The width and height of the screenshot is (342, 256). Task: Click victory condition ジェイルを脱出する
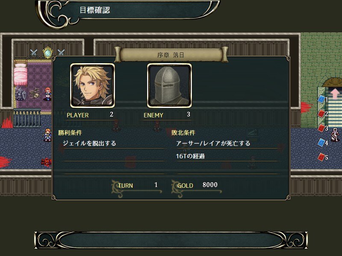(89, 143)
